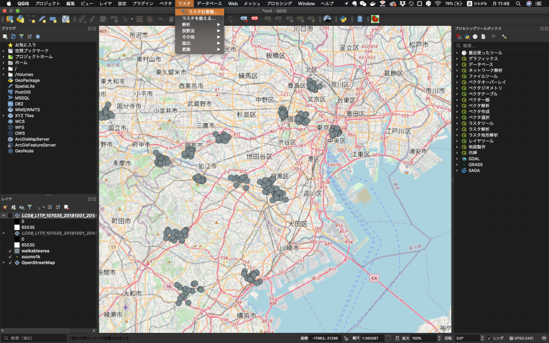
Task: Click the red abc label toolbar icon
Action: (x=255, y=18)
